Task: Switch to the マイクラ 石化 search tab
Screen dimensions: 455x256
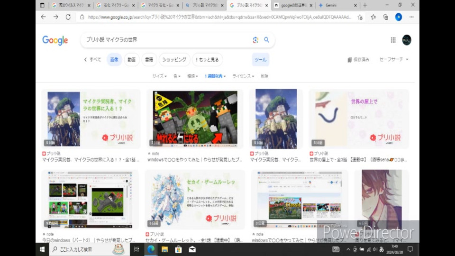Action: (x=160, y=5)
